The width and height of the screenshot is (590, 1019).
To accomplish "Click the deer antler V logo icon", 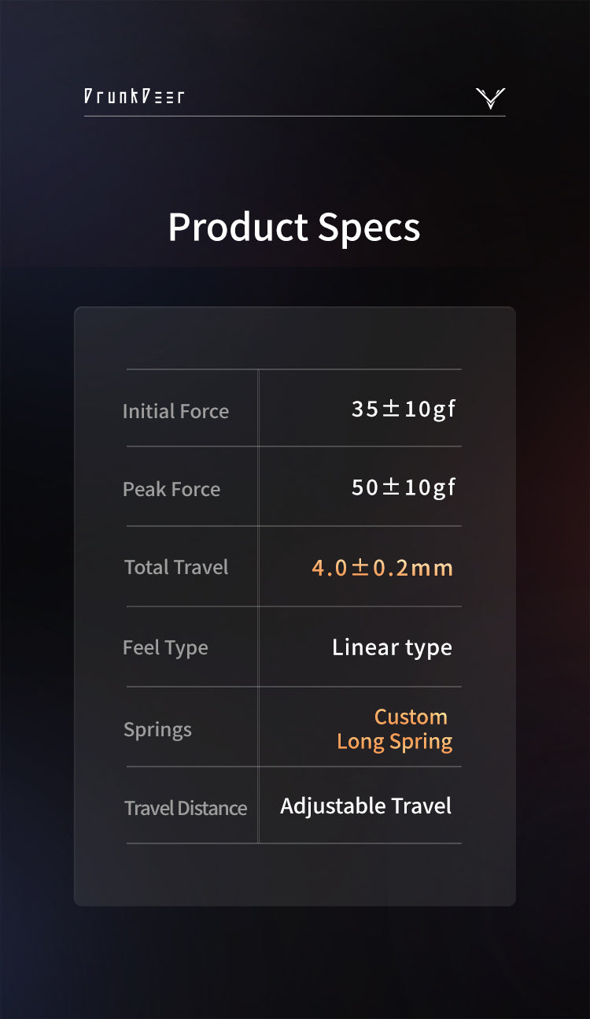I will point(490,98).
